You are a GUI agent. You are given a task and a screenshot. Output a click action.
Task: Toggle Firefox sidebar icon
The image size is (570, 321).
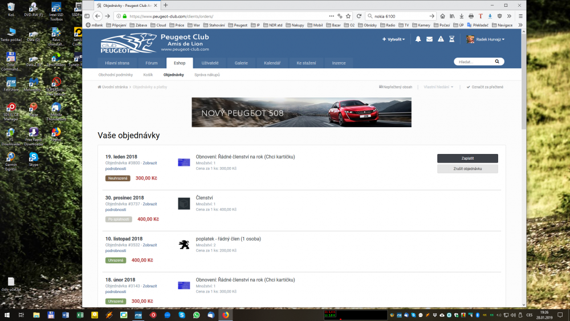(87, 16)
